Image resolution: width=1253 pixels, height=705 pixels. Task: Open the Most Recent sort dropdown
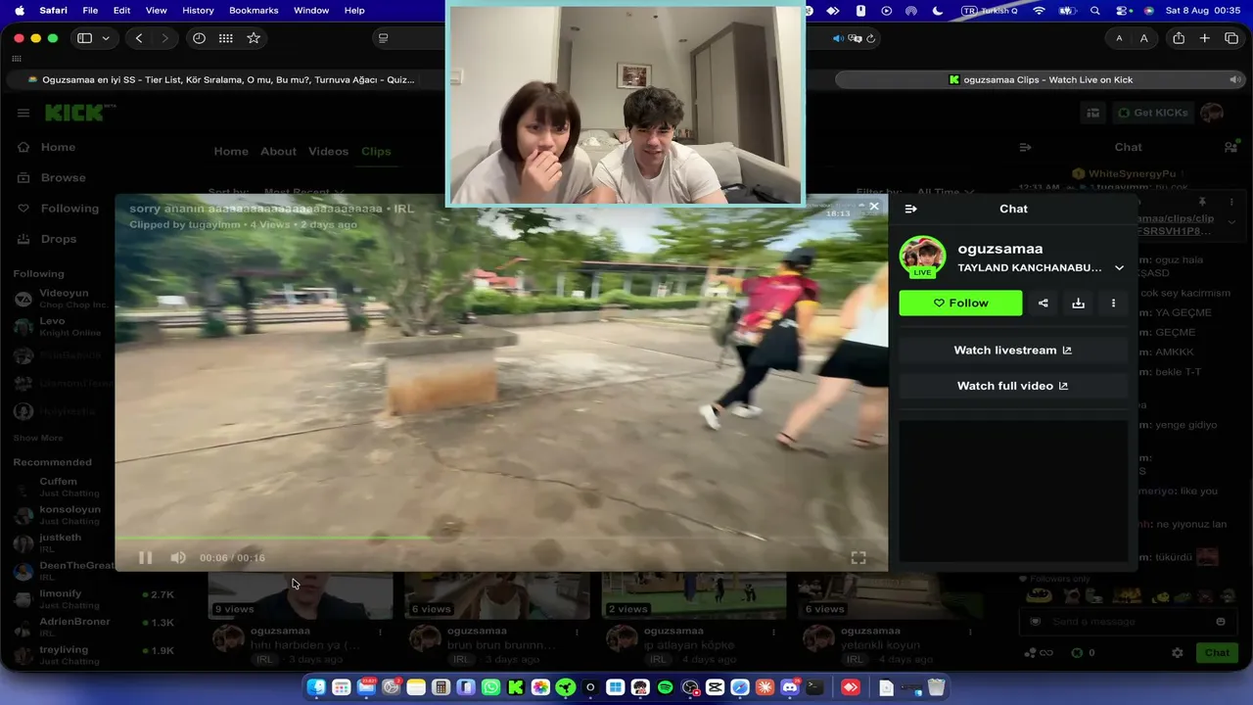pyautogui.click(x=303, y=192)
